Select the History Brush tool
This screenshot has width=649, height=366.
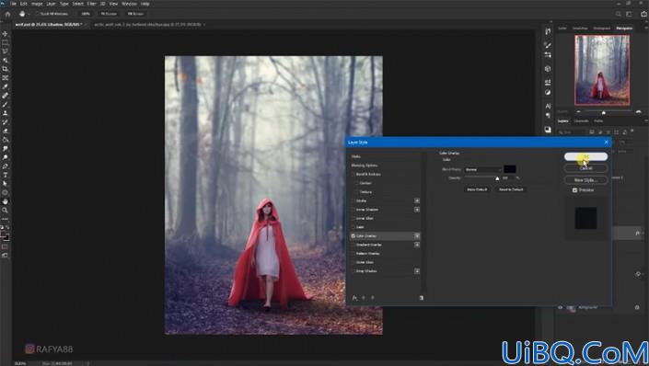point(5,122)
